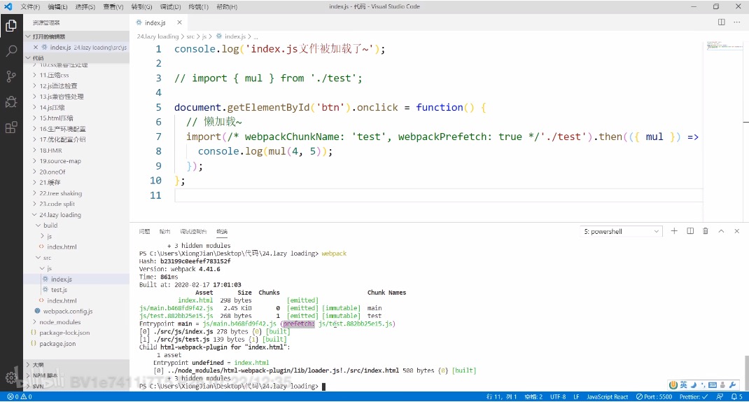The height and width of the screenshot is (402, 749).
Task: Open the 转到(G) Go menu
Action: (141, 7)
